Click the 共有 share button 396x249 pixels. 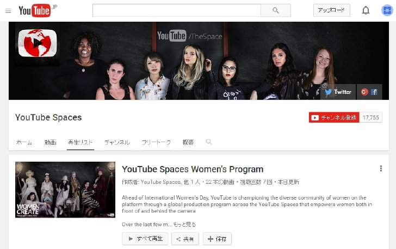coord(185,239)
